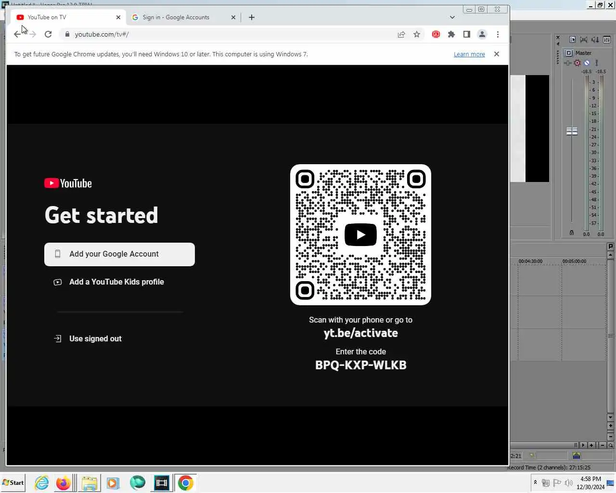Click the activation code BPQ-KXP-WLKB

tap(361, 365)
